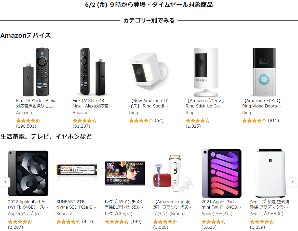Open the 2021 Apple iPad mini image
Viewport: 298px width, 231px height.
[x=222, y=173]
